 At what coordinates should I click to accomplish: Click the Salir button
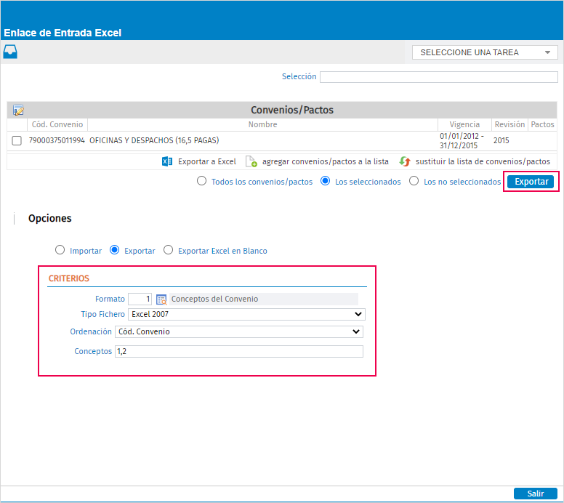click(536, 494)
